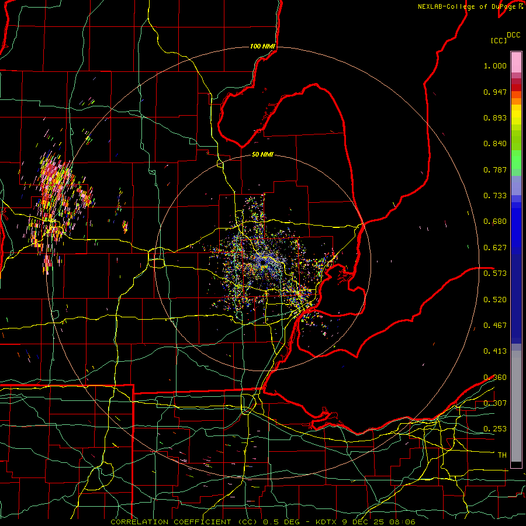Viewport: 526px width, 526px height.
Task: Click the 0.787 value on the legend
Action: (495, 169)
